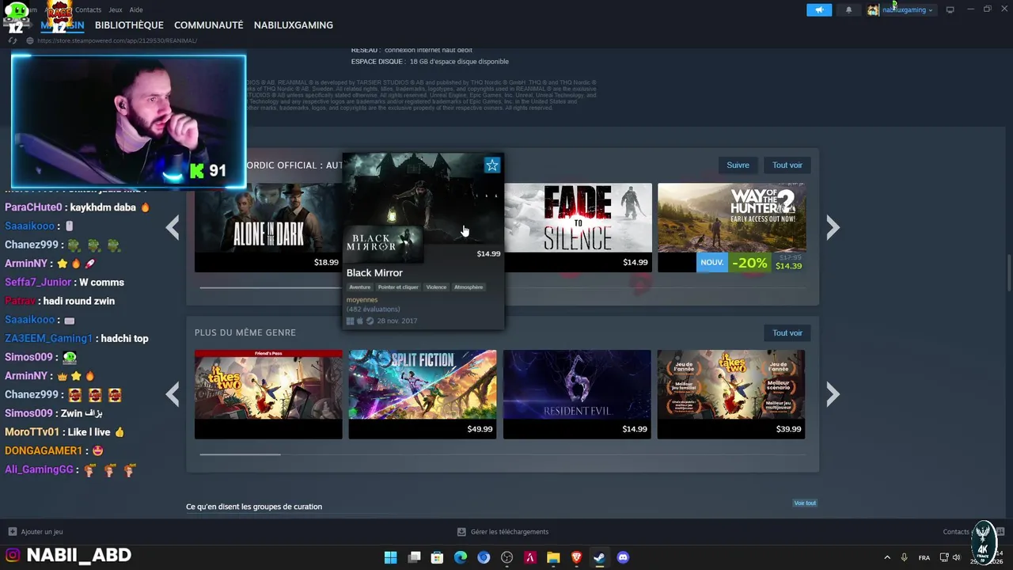Viewport: 1013px width, 570px height.
Task: Open the Windows Start menu
Action: pos(390,557)
